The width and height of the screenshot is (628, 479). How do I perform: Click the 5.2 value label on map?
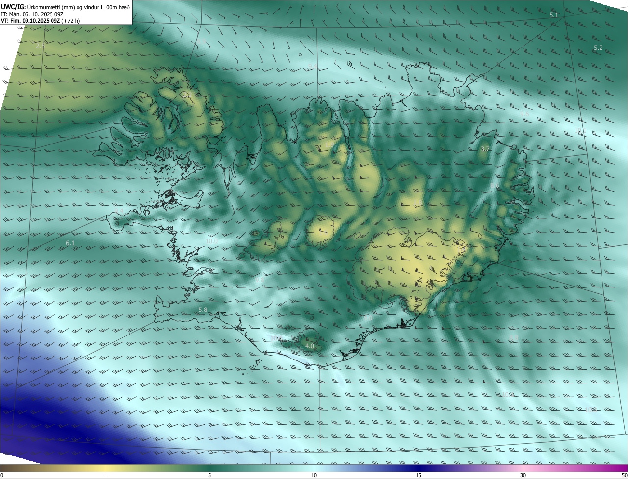tap(598, 48)
